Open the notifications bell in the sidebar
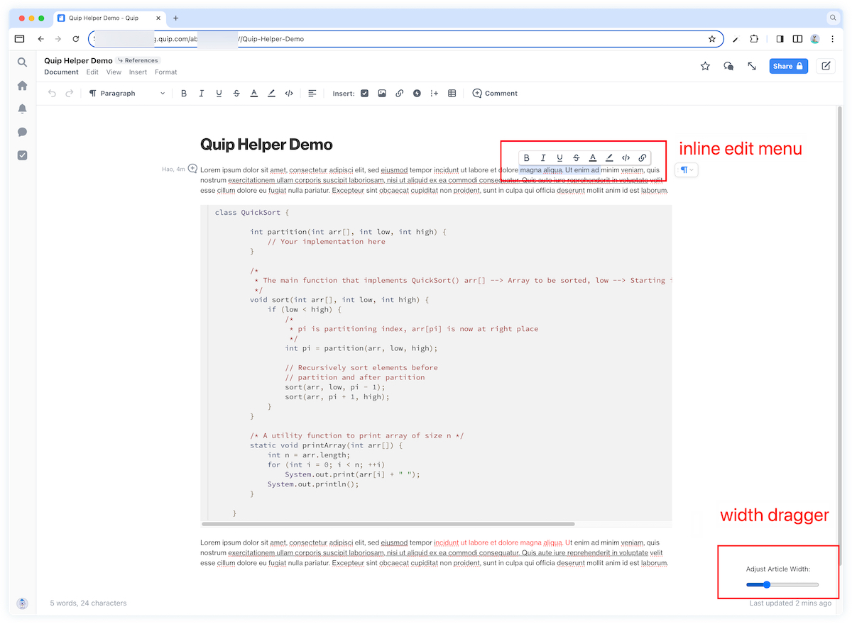This screenshot has height=624, width=852. 22,108
